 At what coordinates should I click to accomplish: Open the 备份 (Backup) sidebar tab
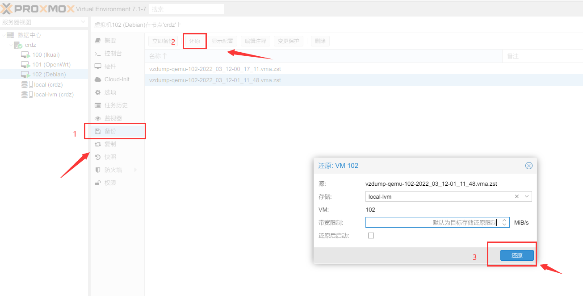point(110,131)
